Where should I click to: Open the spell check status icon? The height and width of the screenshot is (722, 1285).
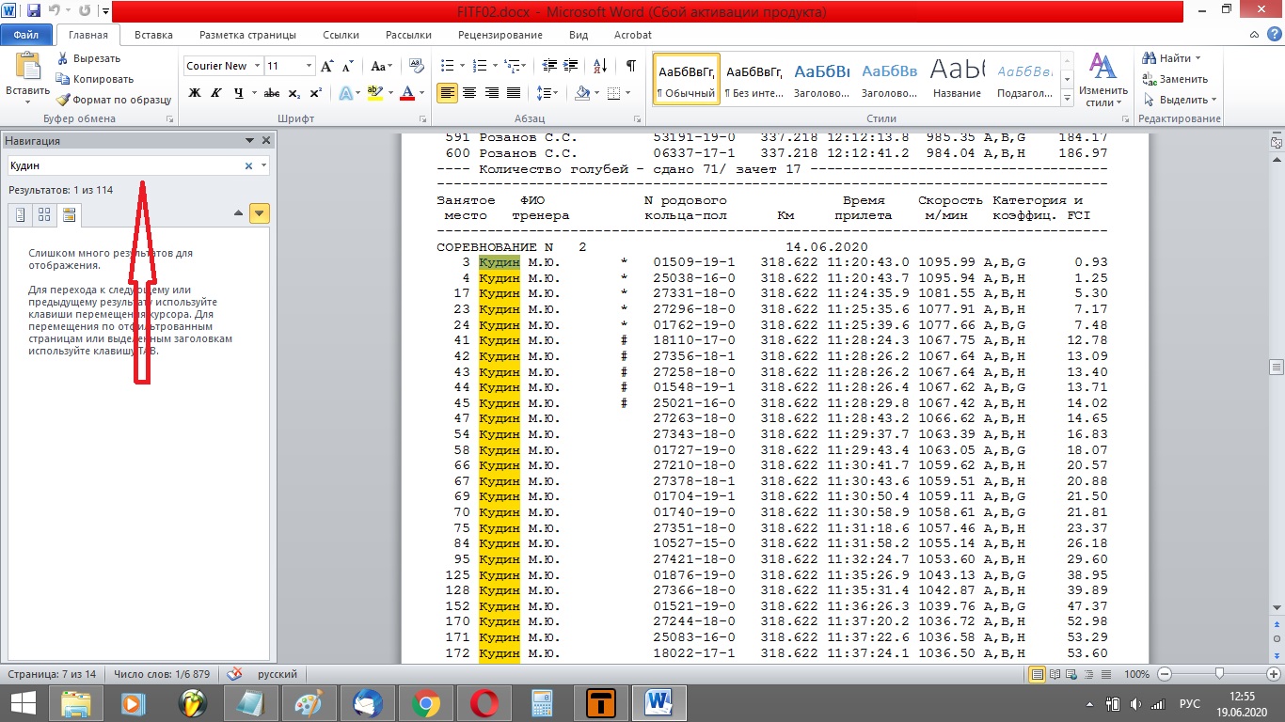tap(235, 674)
